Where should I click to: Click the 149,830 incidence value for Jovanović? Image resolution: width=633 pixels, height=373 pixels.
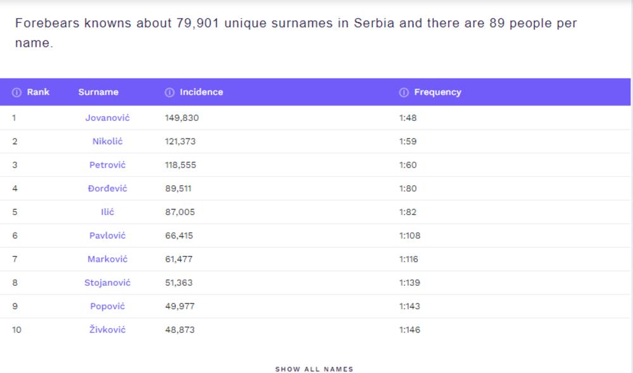[182, 118]
